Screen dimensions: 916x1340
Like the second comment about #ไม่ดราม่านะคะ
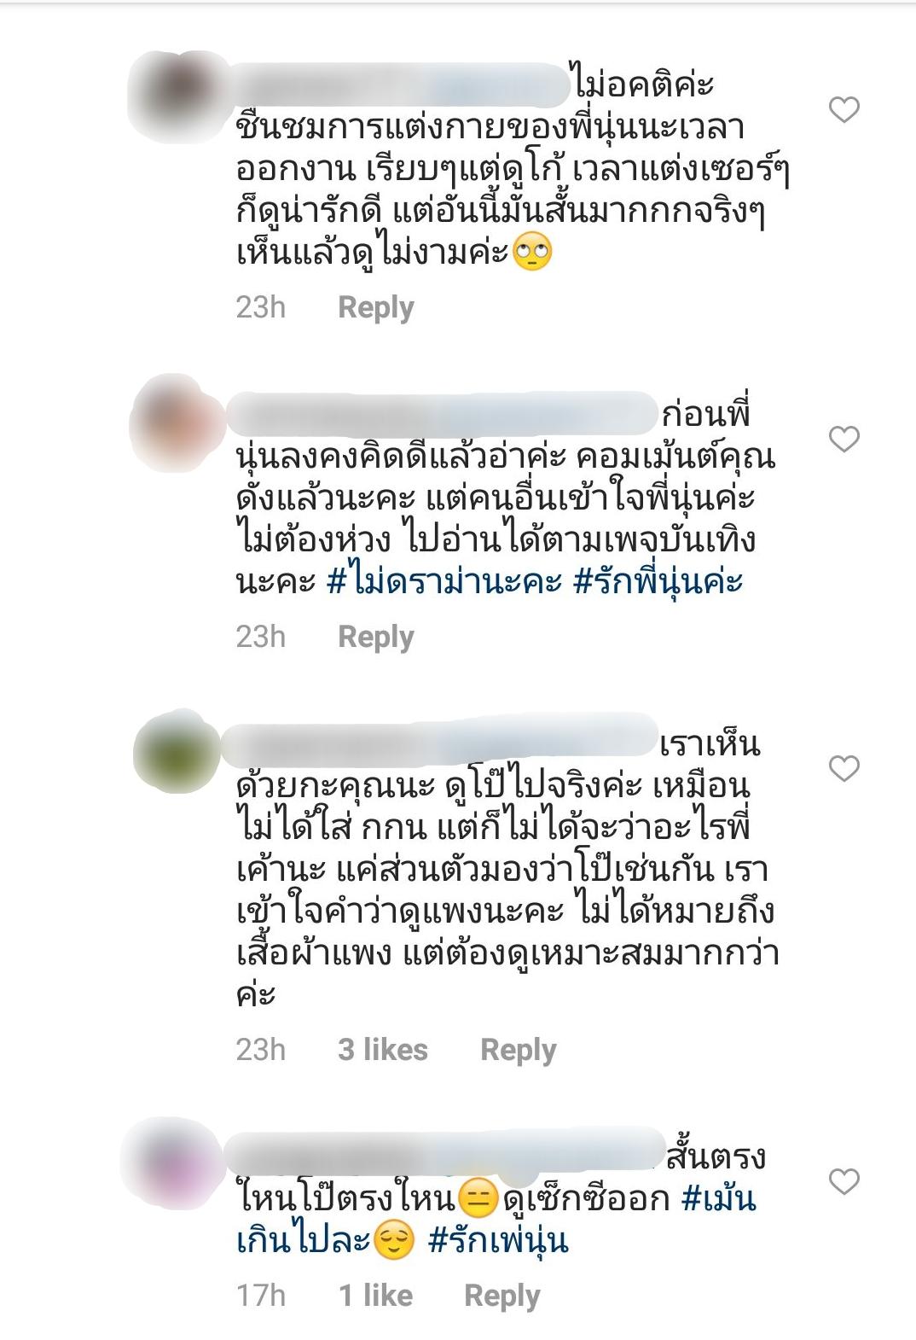pos(844,439)
